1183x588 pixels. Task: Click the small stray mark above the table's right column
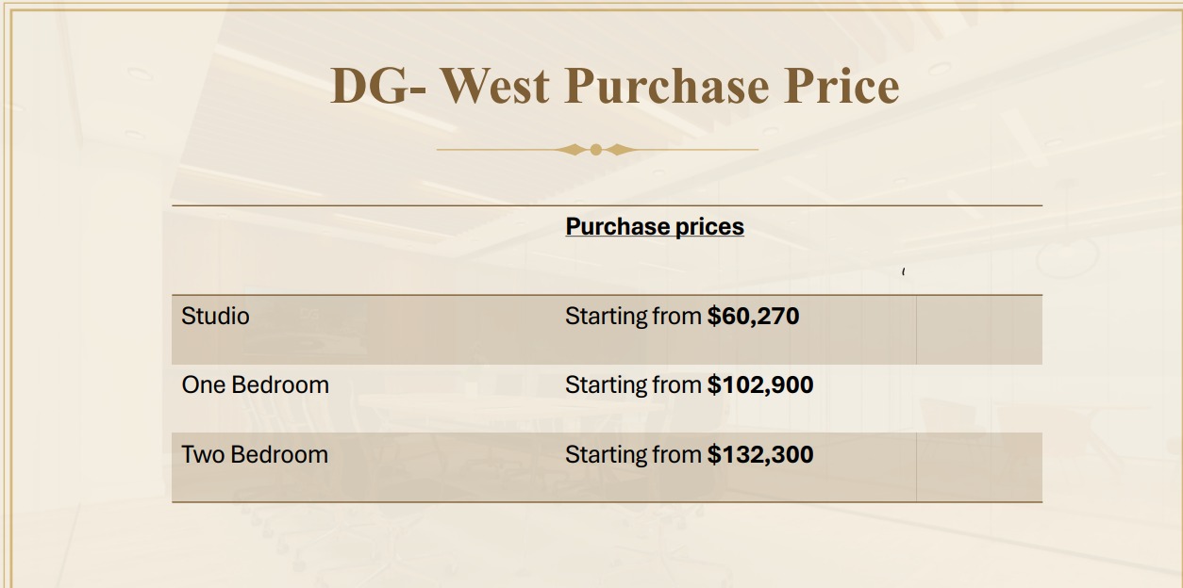tap(904, 272)
